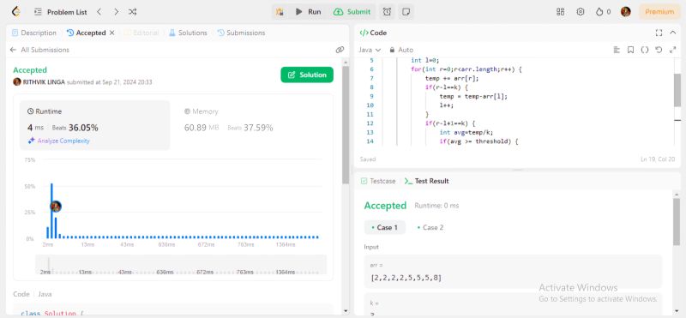Collapse the Code panel with chevron
The image size is (686, 318).
[673, 33]
